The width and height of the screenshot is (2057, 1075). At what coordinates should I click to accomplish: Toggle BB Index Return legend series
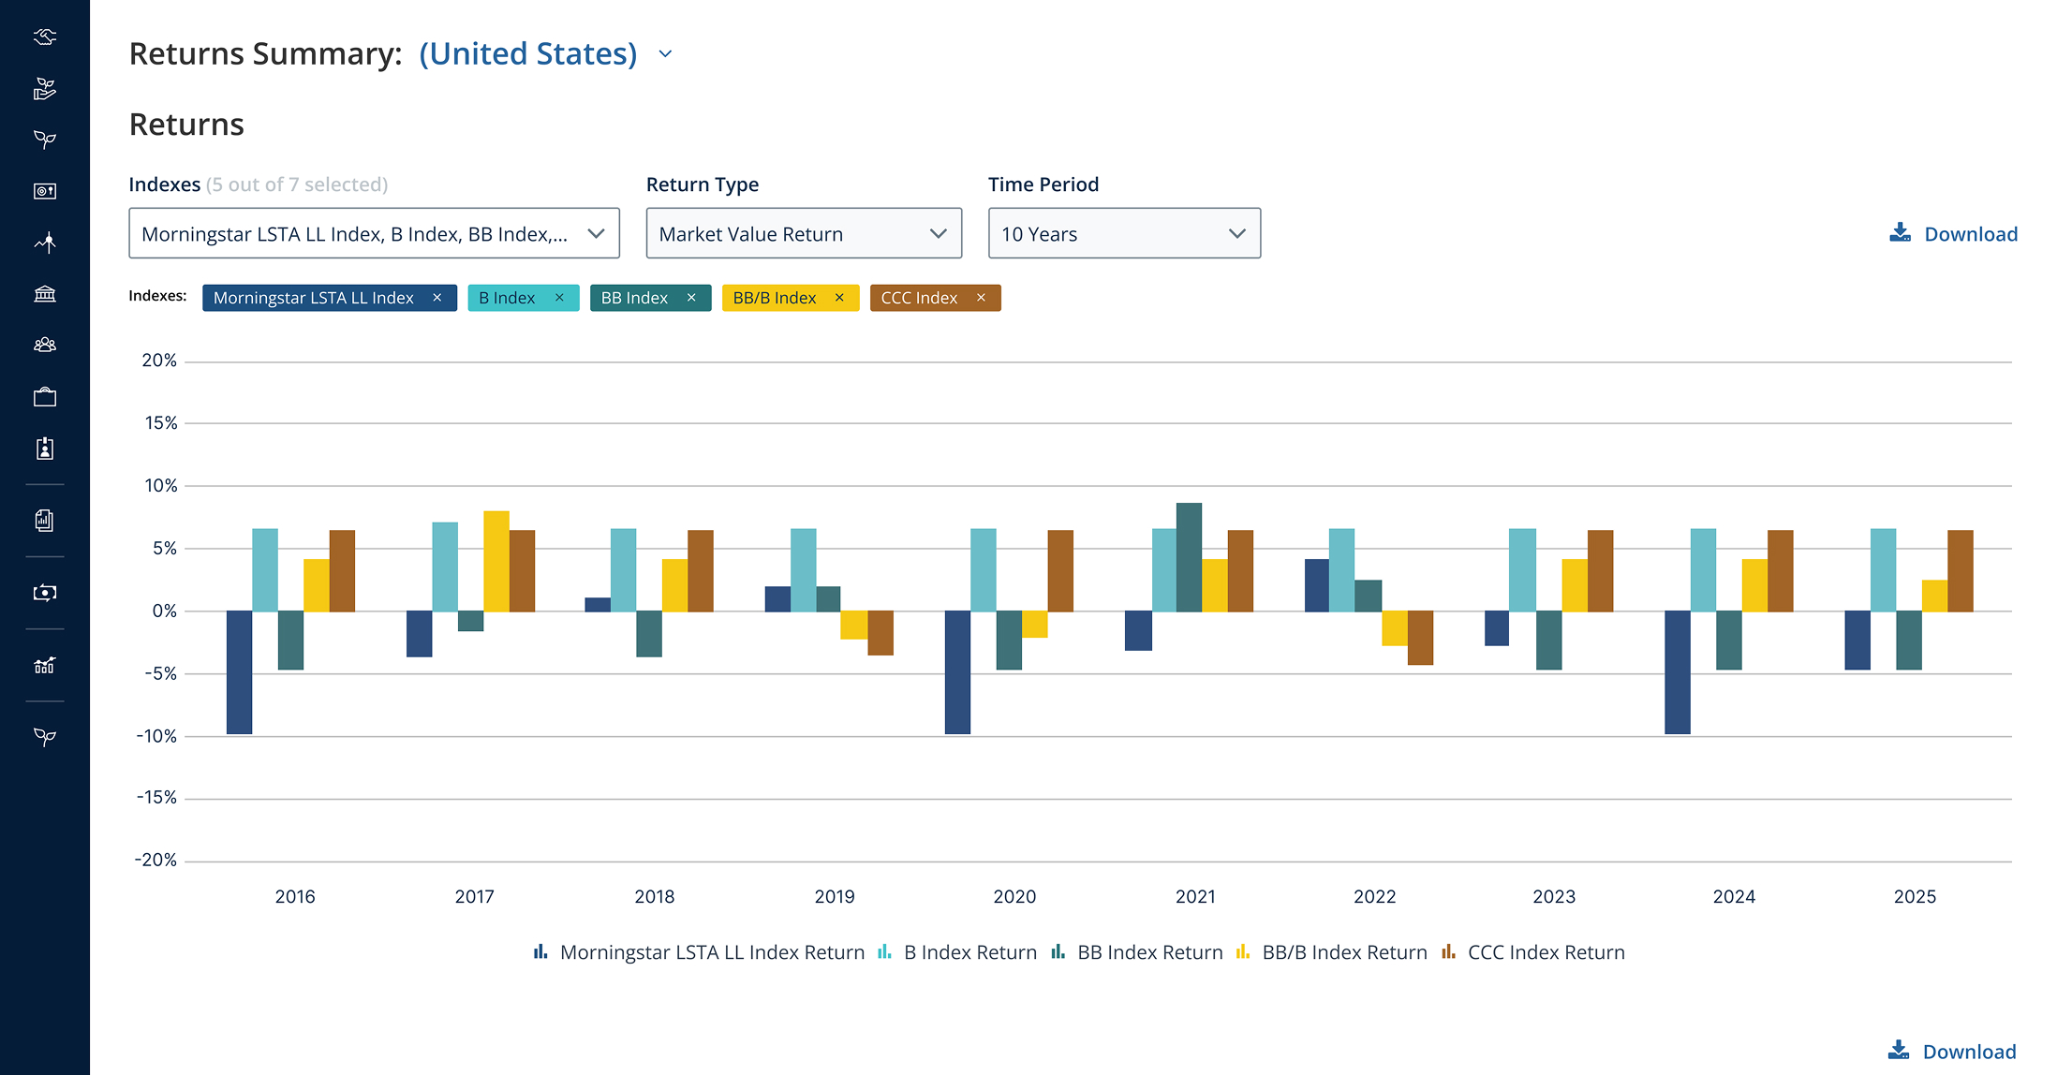pos(1137,952)
